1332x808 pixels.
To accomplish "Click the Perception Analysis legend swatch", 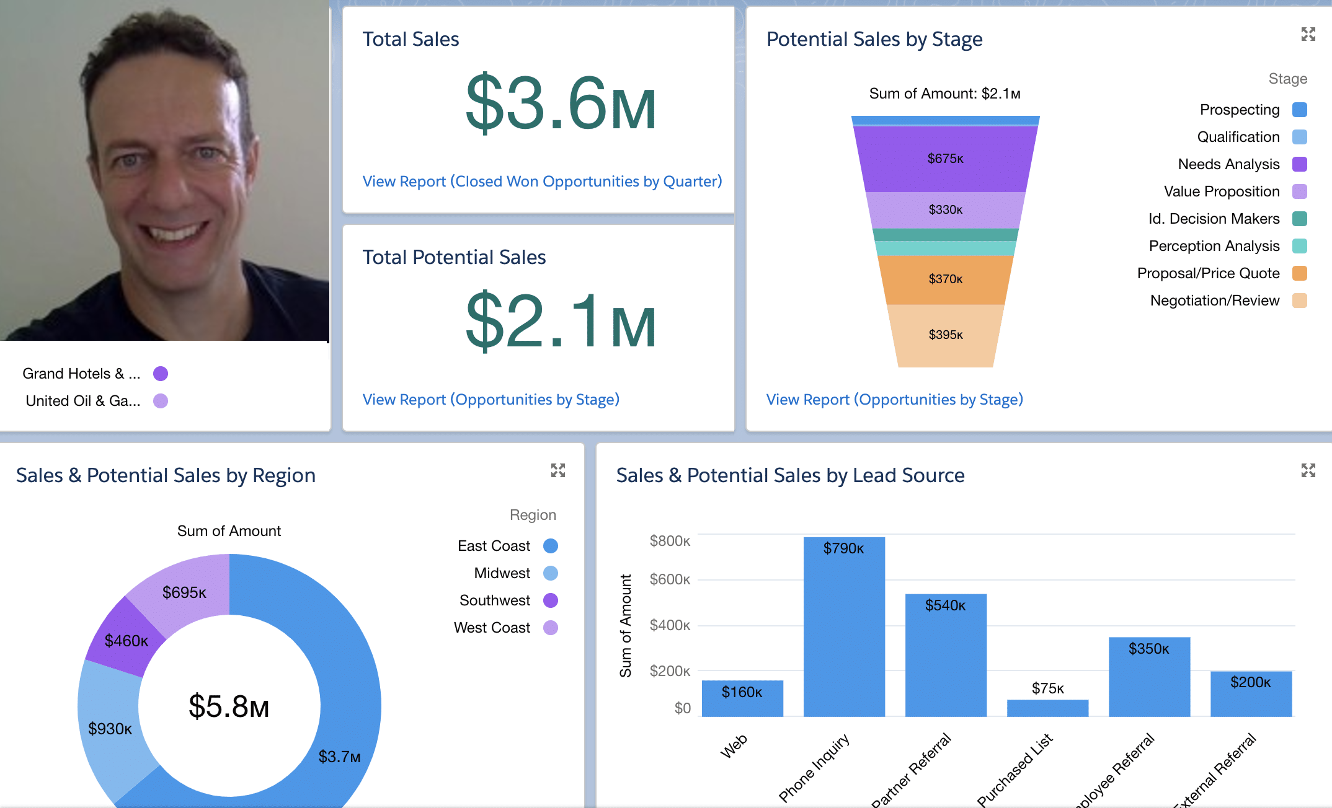I will (1300, 246).
